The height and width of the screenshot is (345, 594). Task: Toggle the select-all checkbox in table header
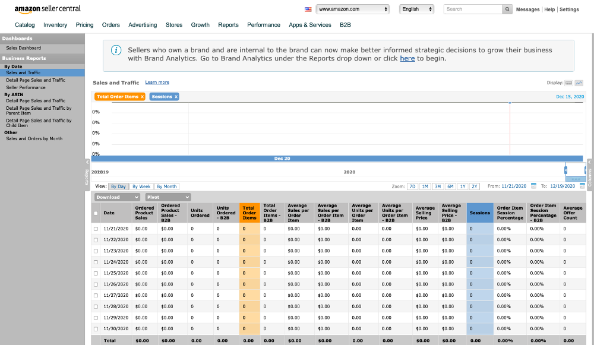(x=96, y=213)
